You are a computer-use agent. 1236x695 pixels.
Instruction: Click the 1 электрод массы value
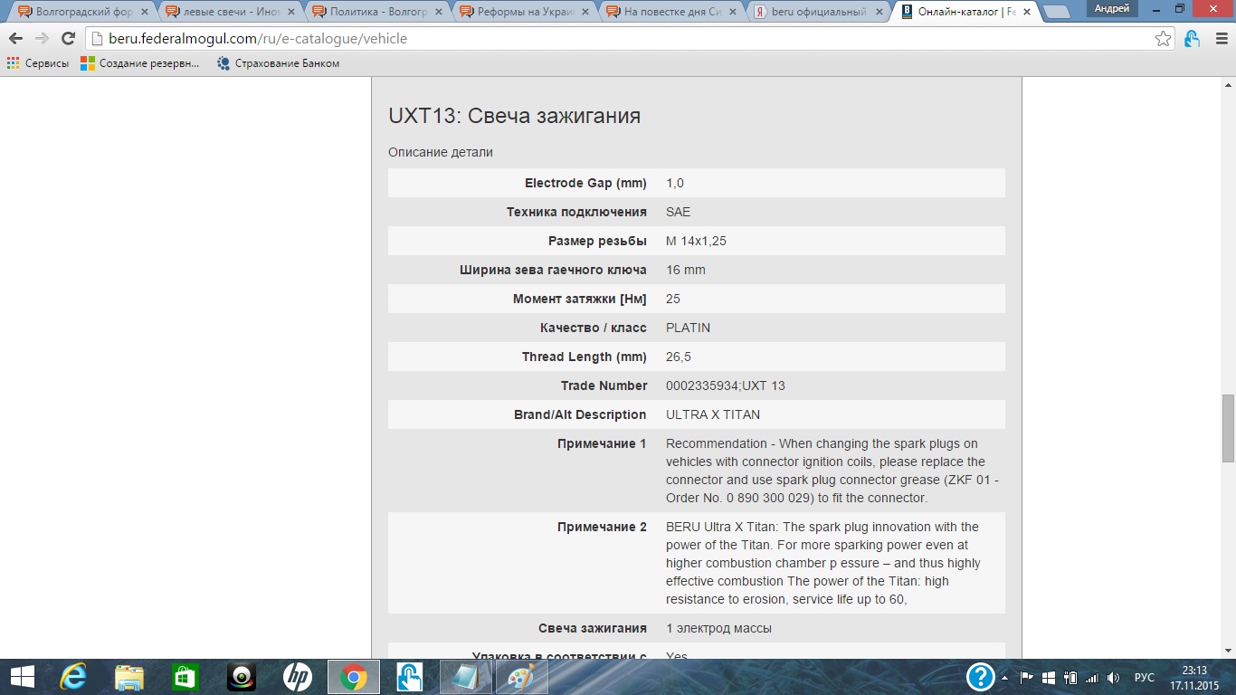click(x=718, y=628)
